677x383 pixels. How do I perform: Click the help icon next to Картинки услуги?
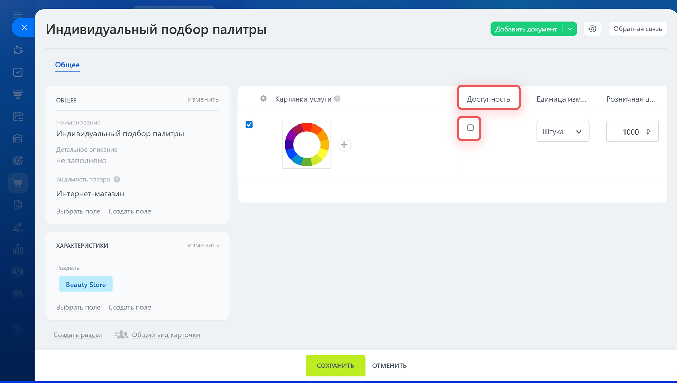pyautogui.click(x=337, y=99)
